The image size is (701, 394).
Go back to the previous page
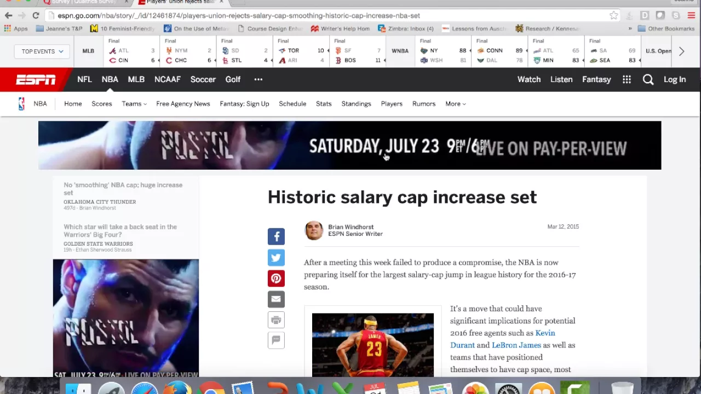point(8,15)
